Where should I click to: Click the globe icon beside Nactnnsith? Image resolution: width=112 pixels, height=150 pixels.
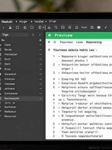pos(1,98)
